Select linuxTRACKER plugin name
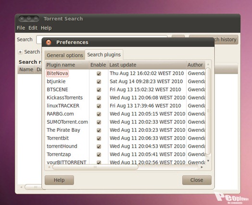252x205 pixels. click(63, 106)
